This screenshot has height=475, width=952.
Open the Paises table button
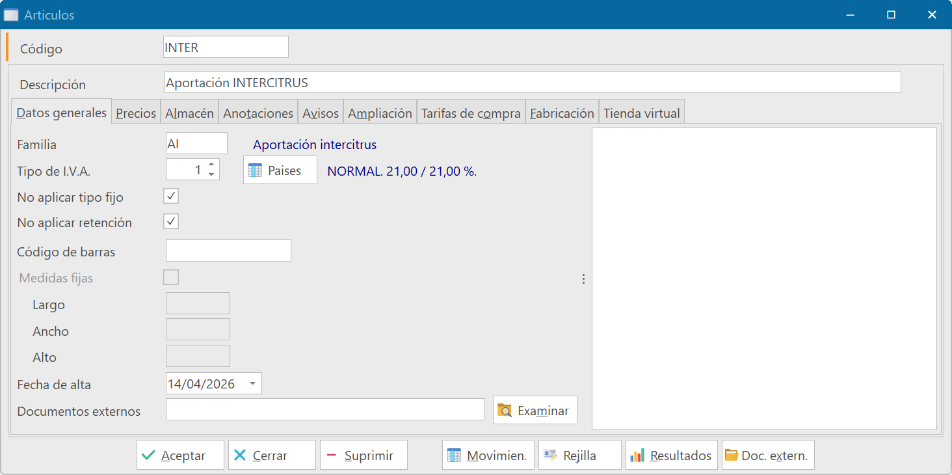280,170
